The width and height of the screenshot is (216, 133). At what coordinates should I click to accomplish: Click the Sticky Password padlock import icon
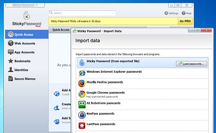(x=82, y=63)
